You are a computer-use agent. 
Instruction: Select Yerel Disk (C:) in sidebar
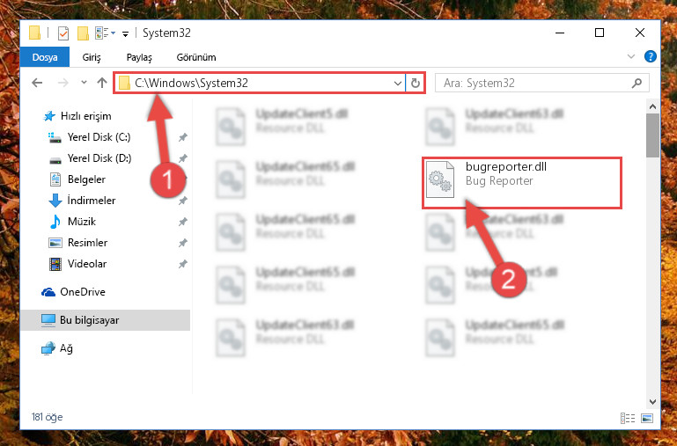point(99,137)
